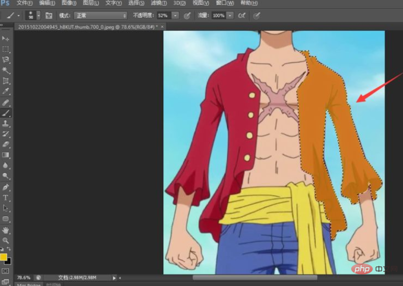Select the Crop tool
The width and height of the screenshot is (403, 286).
(x=6, y=80)
